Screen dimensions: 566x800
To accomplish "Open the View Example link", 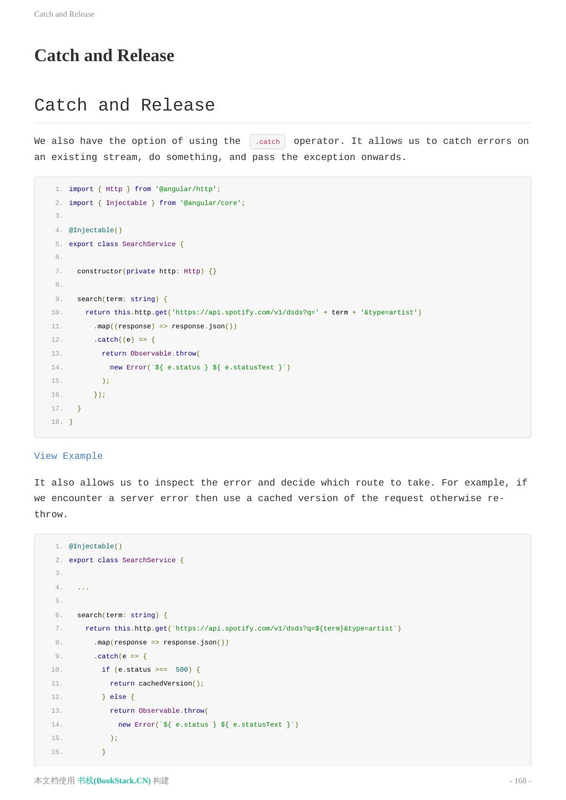I will click(x=68, y=456).
